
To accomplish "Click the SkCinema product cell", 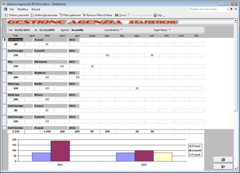I will pyautogui.click(x=50, y=62).
